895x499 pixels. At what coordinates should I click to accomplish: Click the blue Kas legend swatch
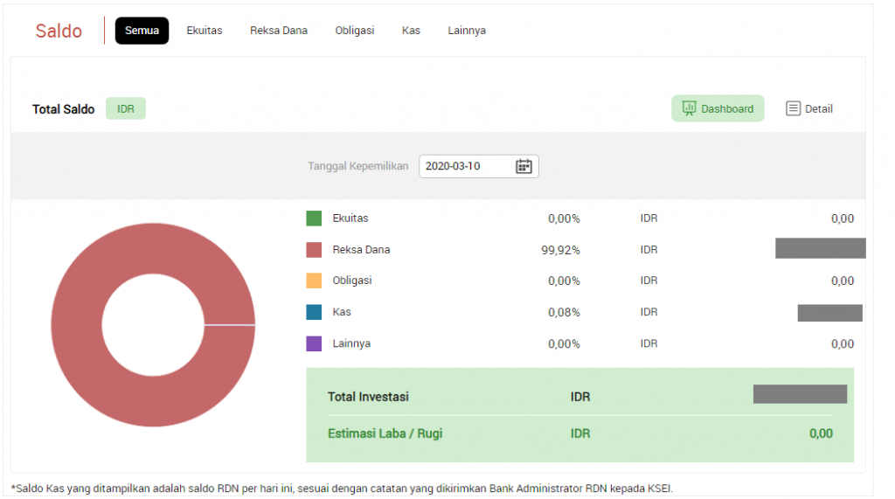point(314,312)
